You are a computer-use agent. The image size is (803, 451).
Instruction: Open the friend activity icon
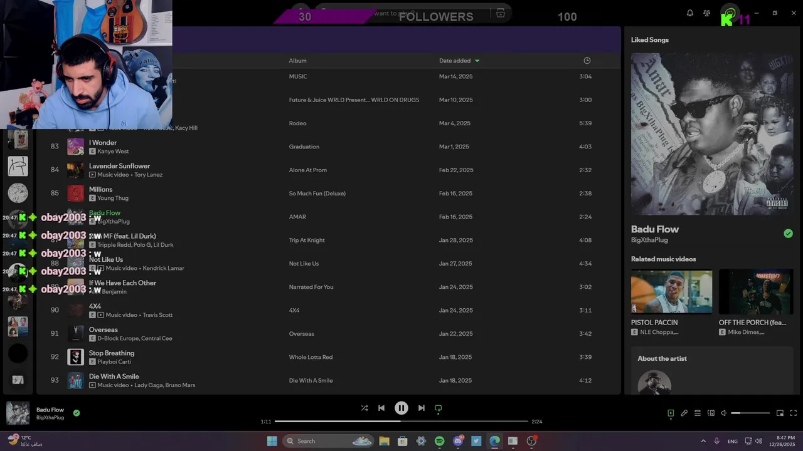[x=707, y=13]
